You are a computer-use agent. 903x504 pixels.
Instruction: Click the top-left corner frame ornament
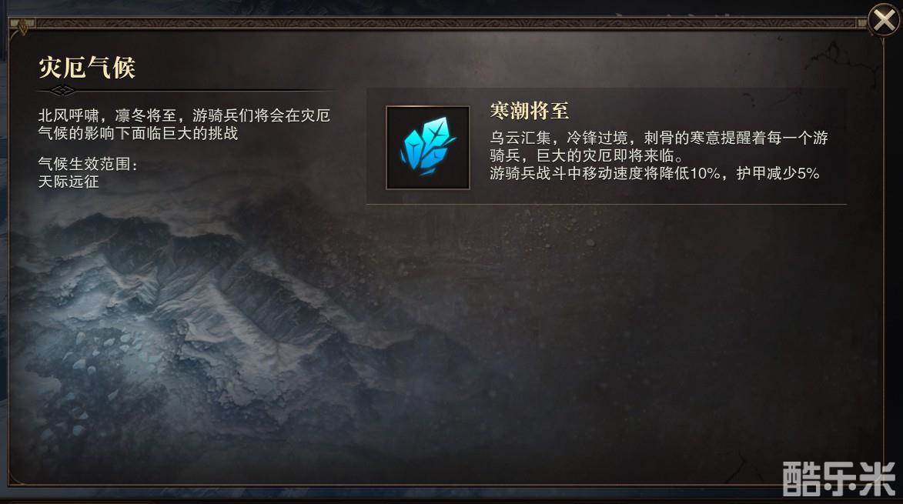(22, 25)
